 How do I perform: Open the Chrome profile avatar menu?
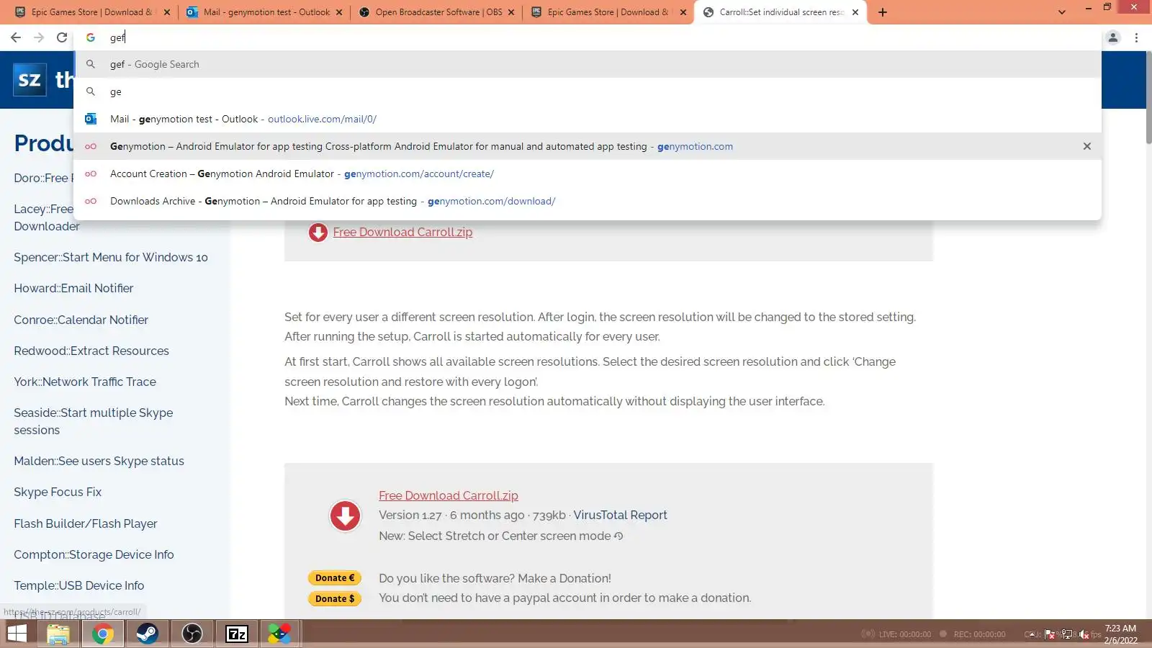coord(1113,37)
